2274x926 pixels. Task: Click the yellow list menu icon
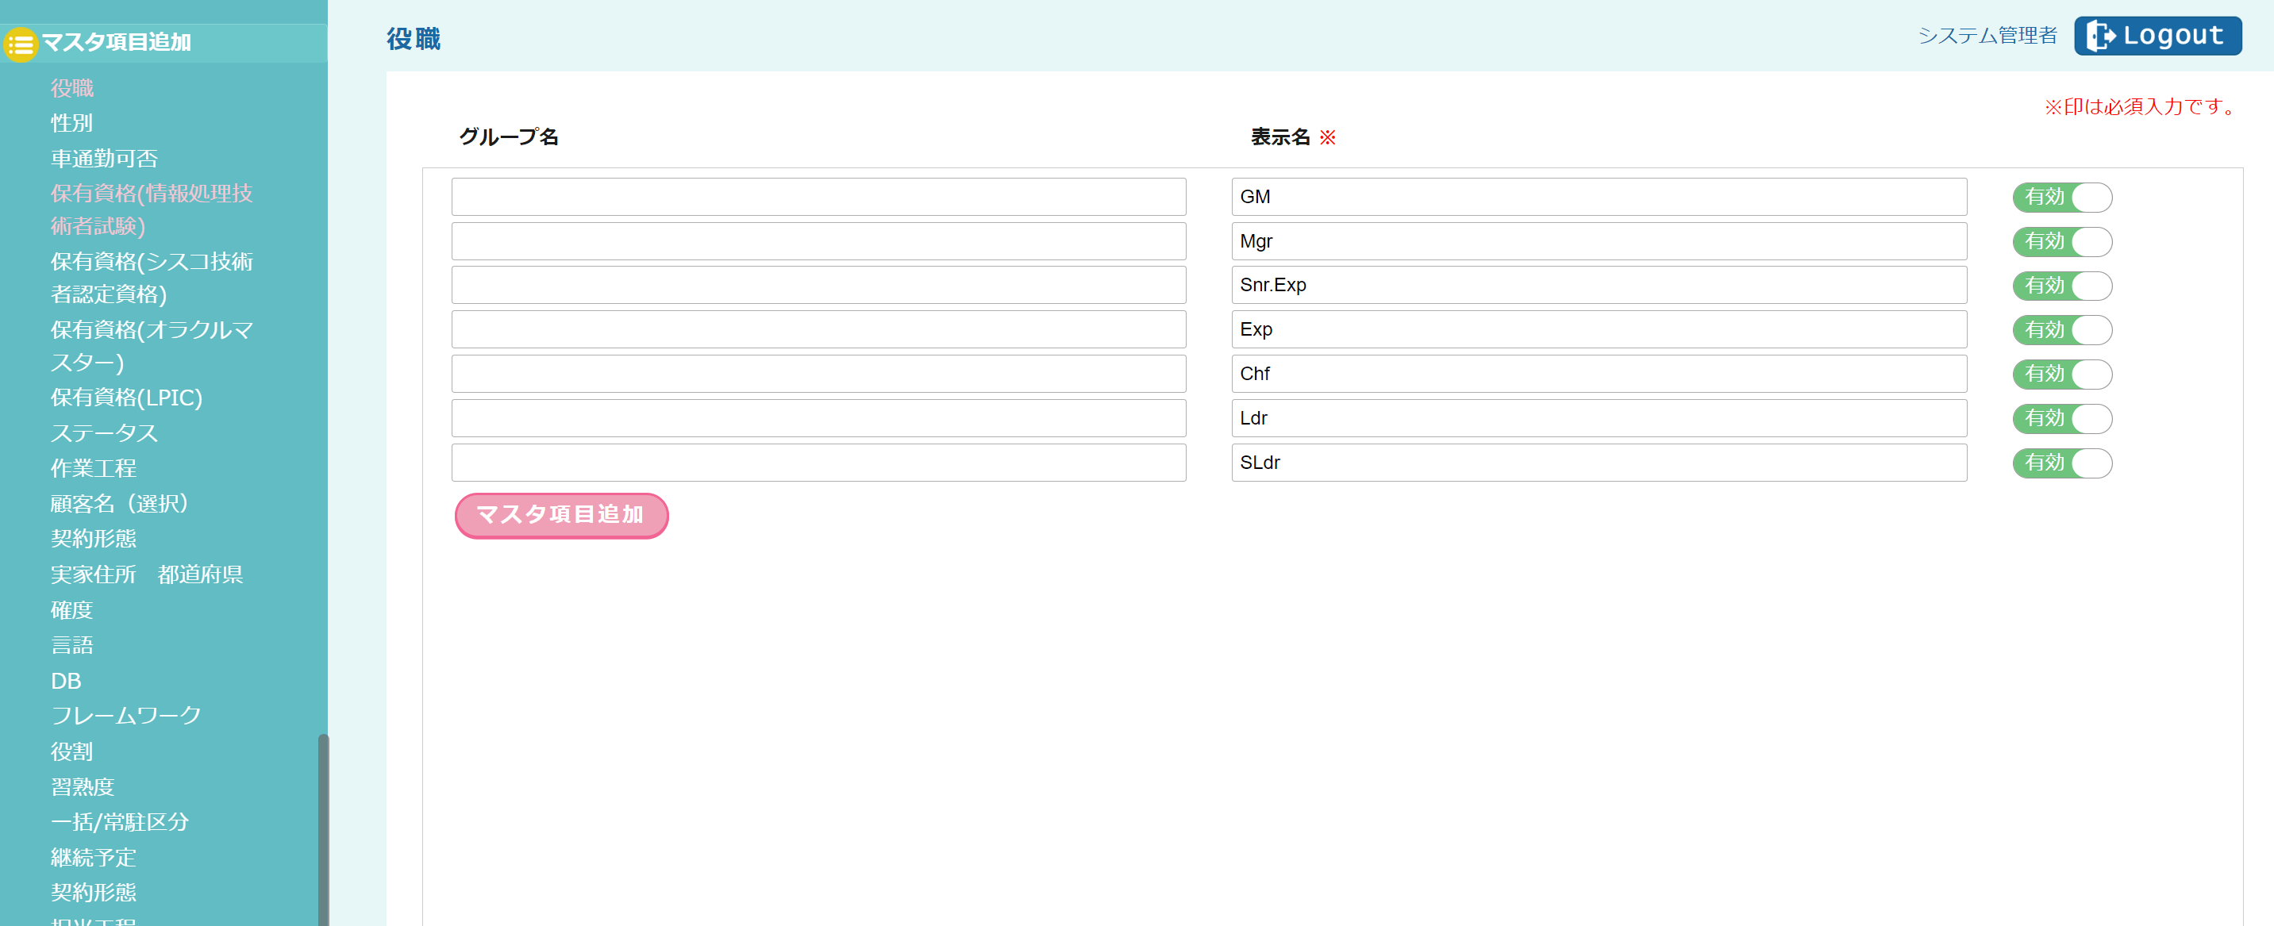pos(21,42)
